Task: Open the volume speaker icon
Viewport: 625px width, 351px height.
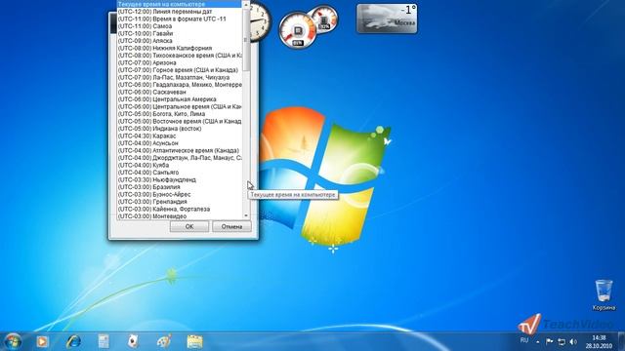Action: (x=573, y=342)
